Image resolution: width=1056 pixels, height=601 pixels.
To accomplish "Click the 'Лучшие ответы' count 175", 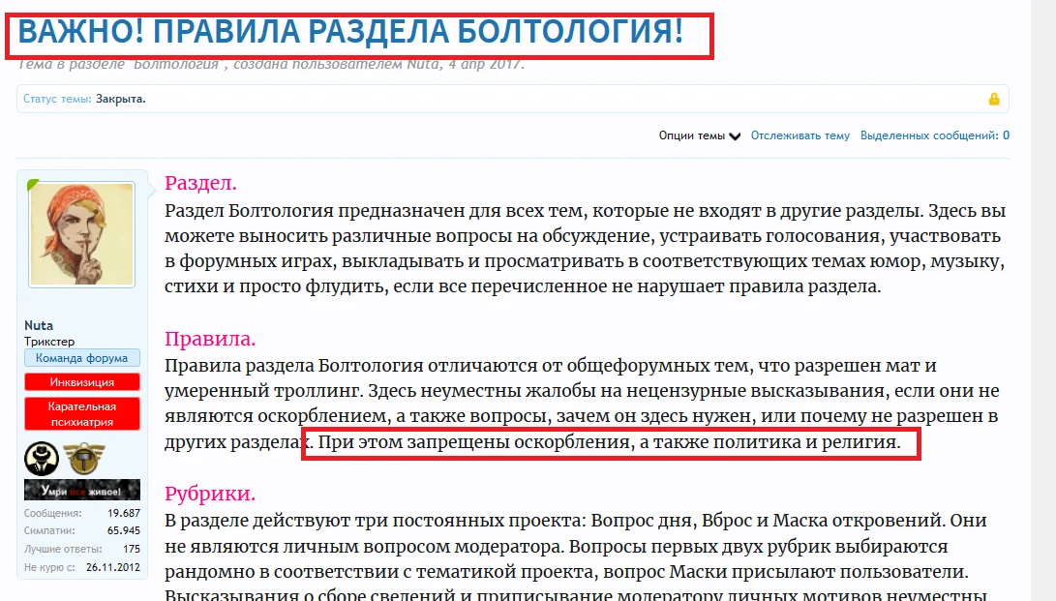I will (x=135, y=550).
